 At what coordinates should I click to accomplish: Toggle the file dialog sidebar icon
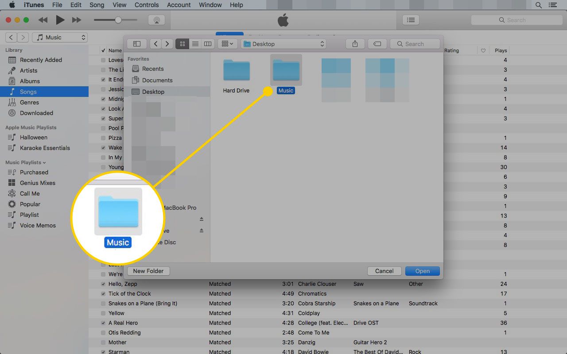point(137,44)
